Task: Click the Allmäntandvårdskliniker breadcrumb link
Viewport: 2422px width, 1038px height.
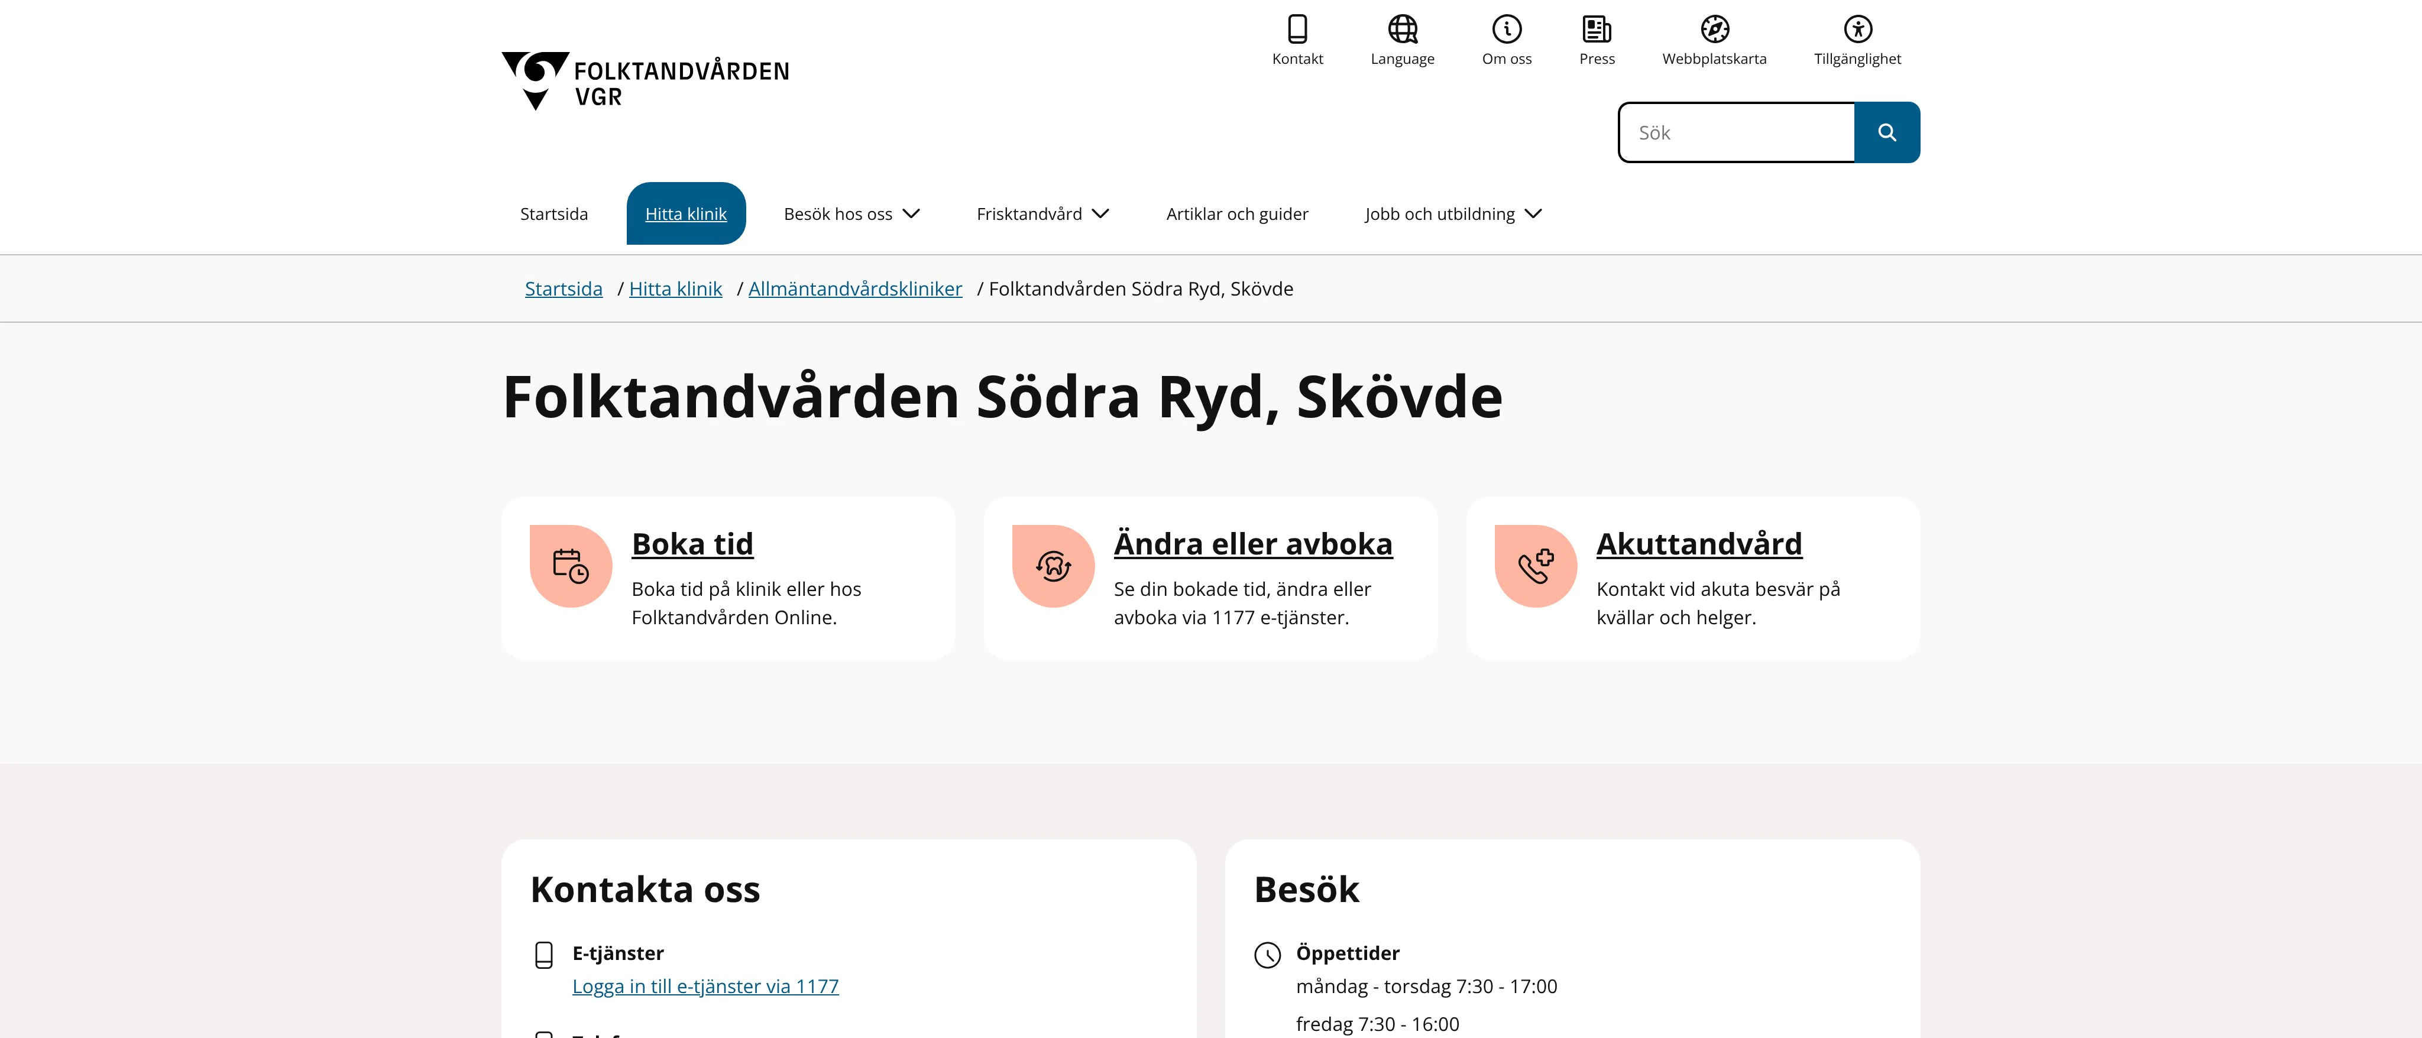Action: click(854, 290)
